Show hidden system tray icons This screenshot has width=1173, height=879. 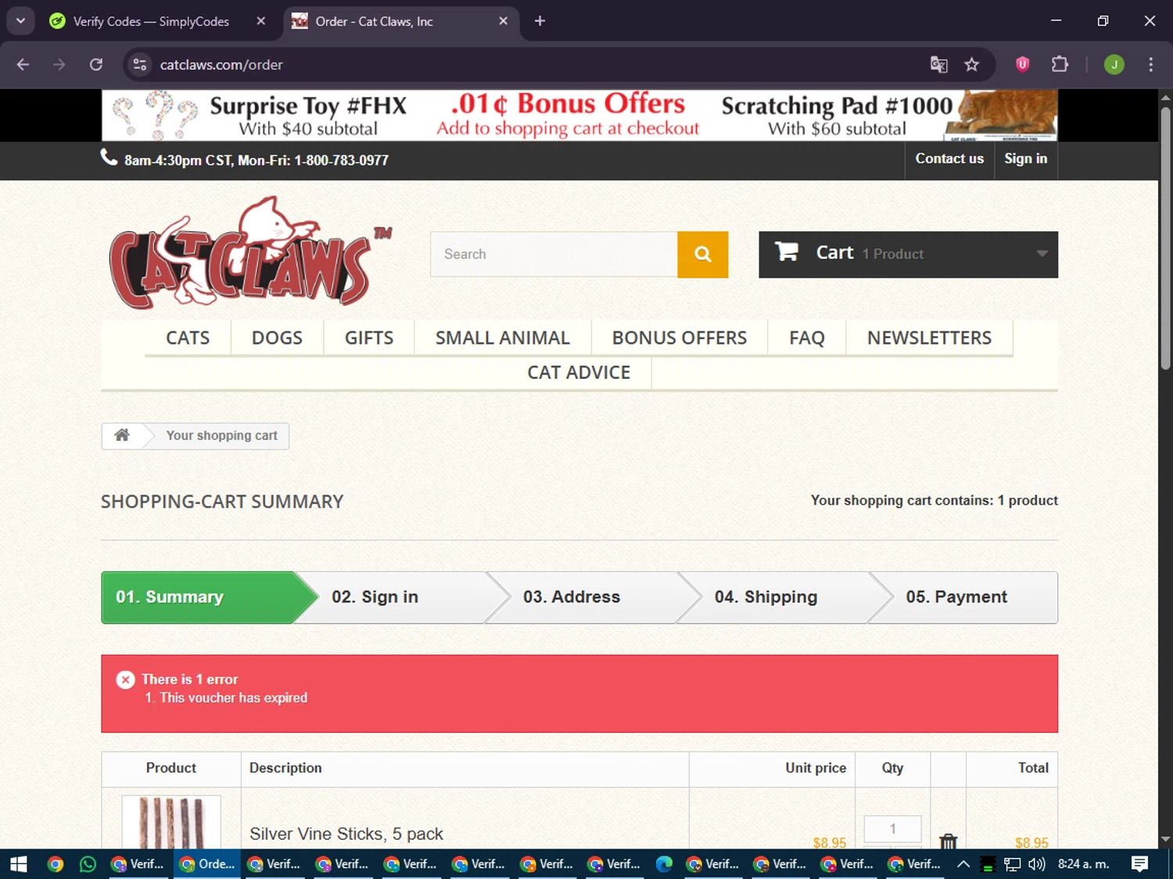point(963,864)
